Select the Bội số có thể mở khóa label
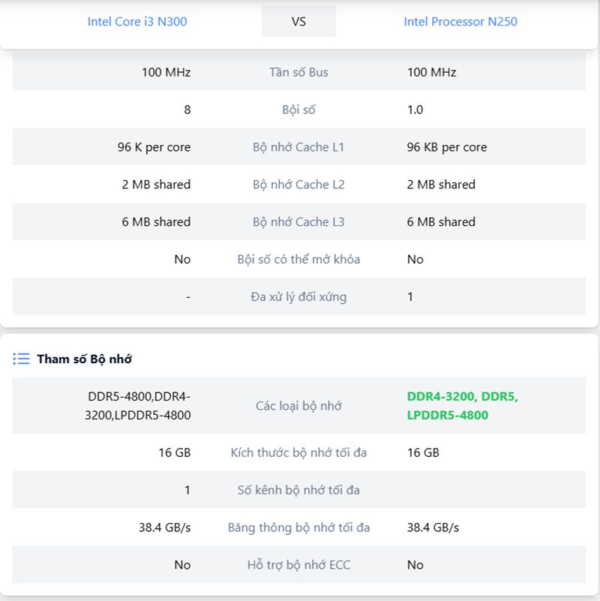Image resolution: width=600 pixels, height=601 pixels. click(298, 260)
